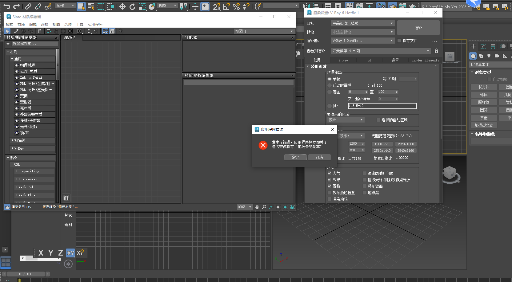Open the 要渲染的区域 视图 dropdown
Viewport: 512px width, 282px height.
click(x=346, y=120)
